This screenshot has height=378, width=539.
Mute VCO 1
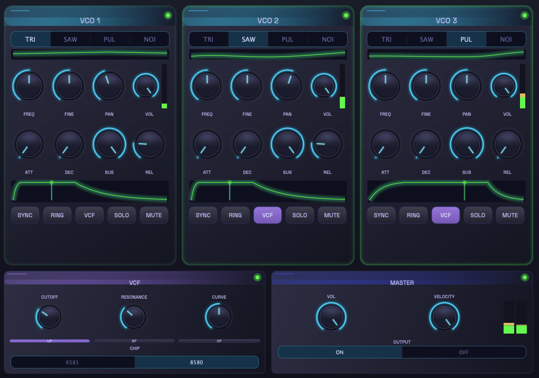tap(154, 215)
